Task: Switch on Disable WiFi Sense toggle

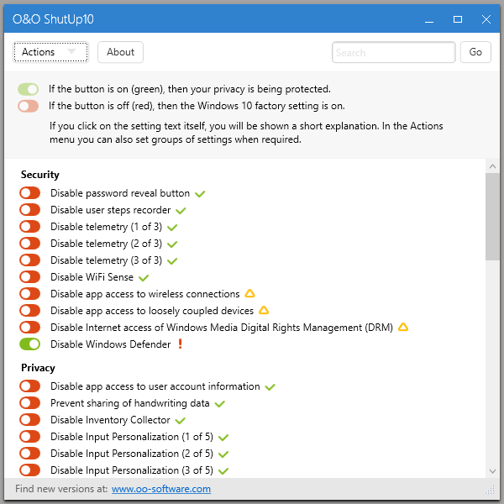Action: pos(29,276)
